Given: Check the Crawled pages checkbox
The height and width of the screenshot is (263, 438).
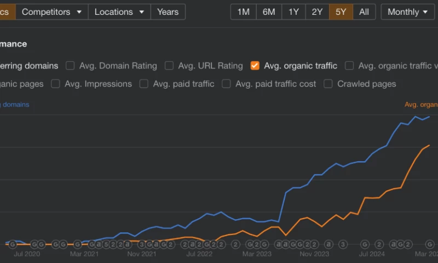Looking at the screenshot, I should point(328,84).
